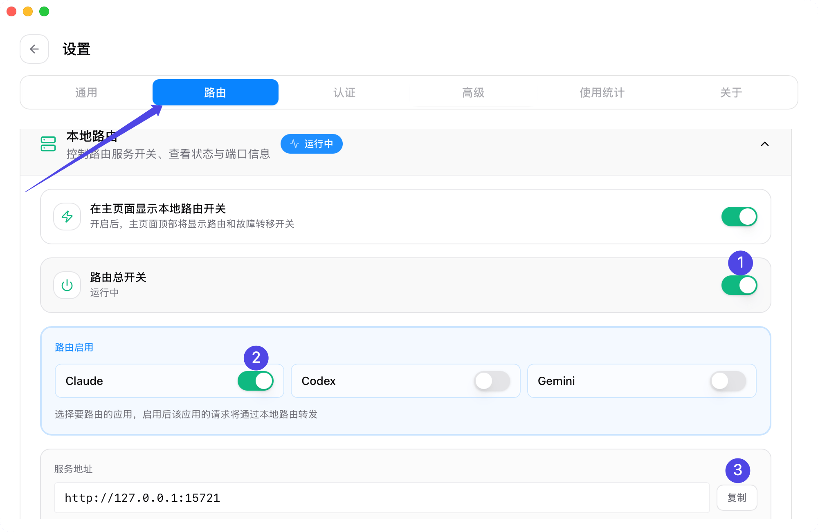
Task: Click the lightning bolt icon
Action: coord(67,217)
